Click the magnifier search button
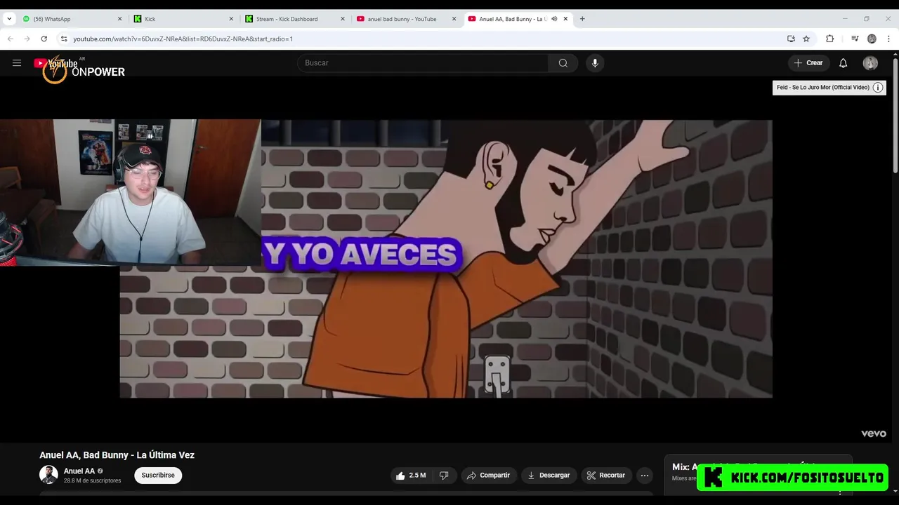Screen dimensions: 899x505 point(563,63)
